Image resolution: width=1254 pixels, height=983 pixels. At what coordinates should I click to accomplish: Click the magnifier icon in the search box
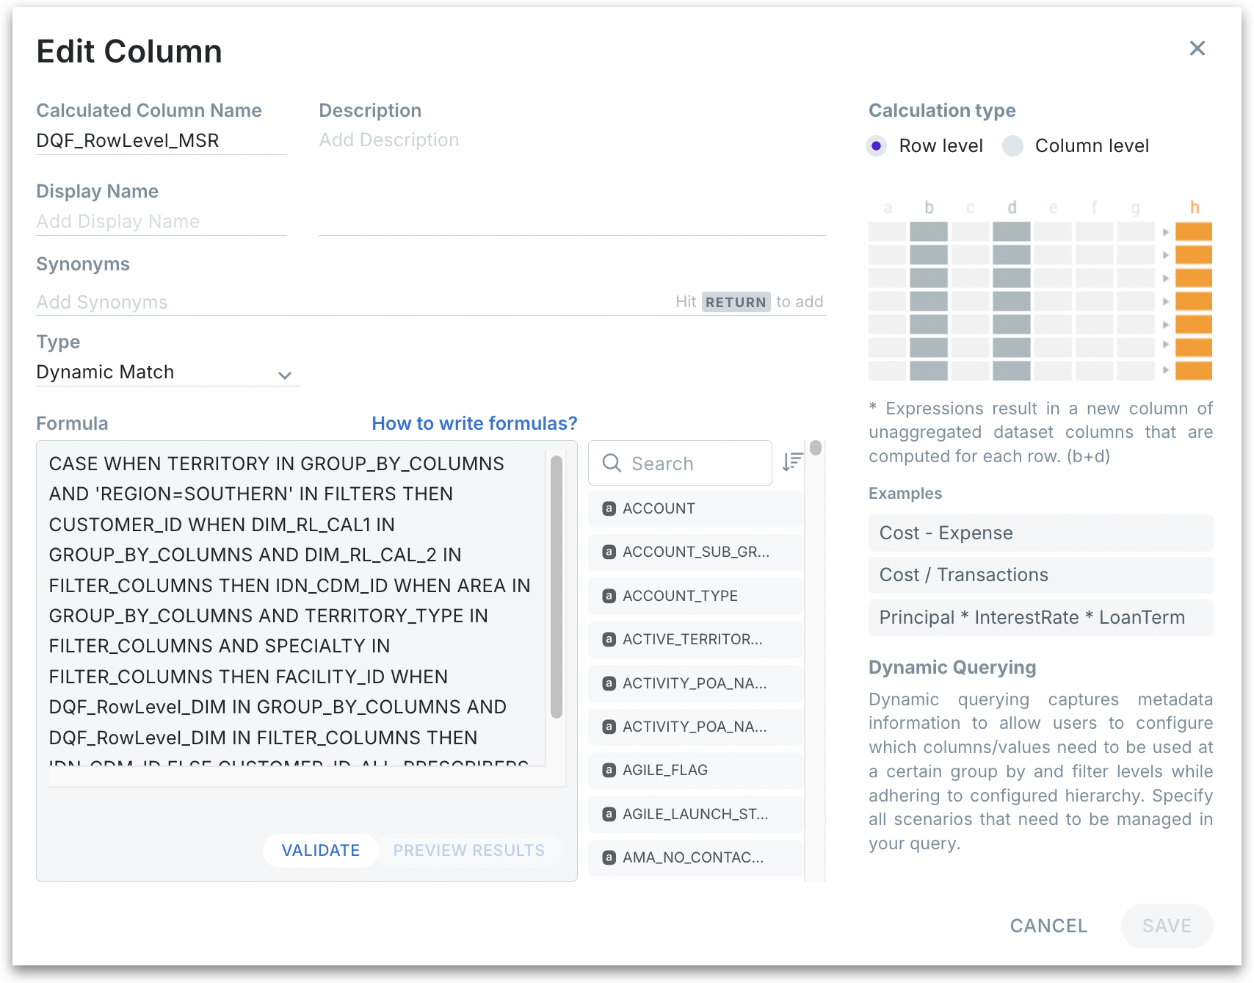click(612, 463)
